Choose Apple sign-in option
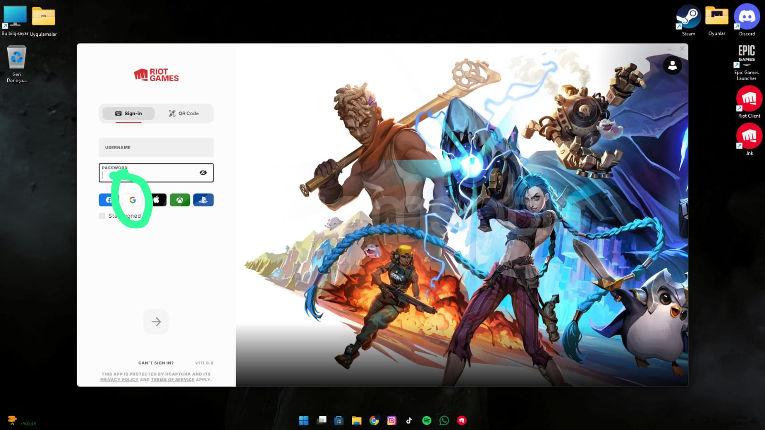This screenshot has width=765, height=430. point(157,200)
